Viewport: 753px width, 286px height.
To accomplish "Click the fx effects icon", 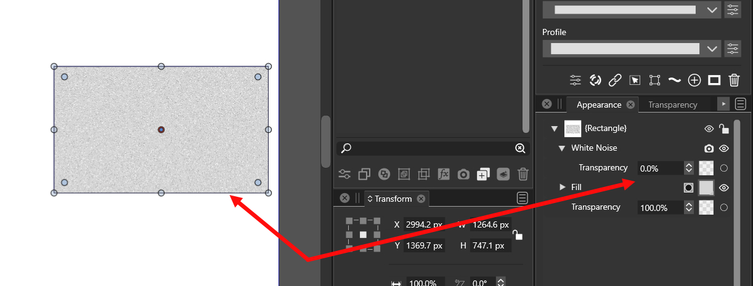I will [x=443, y=174].
